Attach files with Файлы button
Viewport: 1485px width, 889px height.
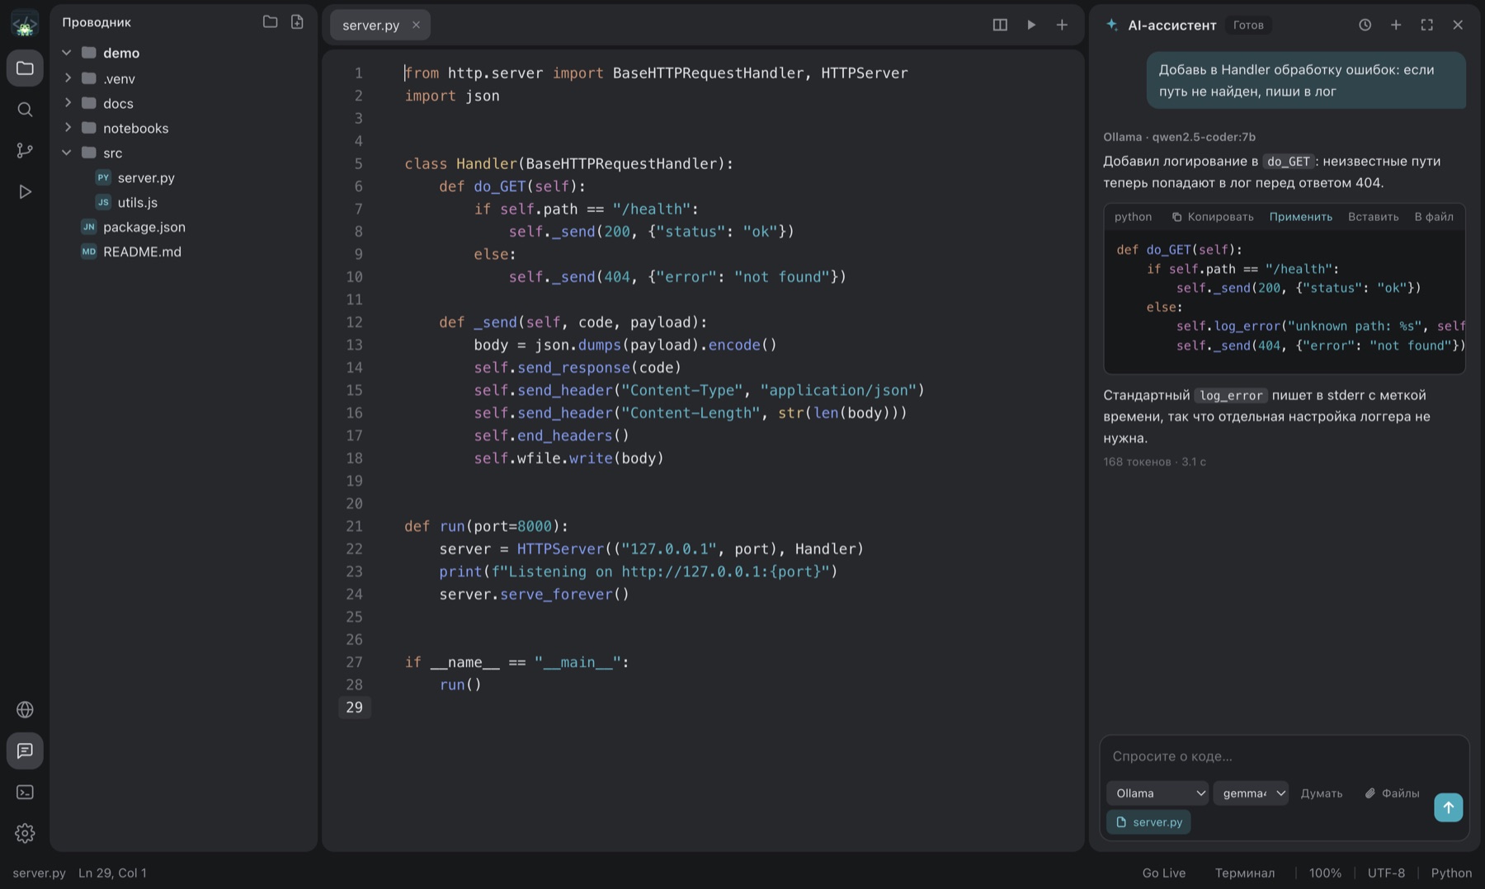pos(1392,793)
